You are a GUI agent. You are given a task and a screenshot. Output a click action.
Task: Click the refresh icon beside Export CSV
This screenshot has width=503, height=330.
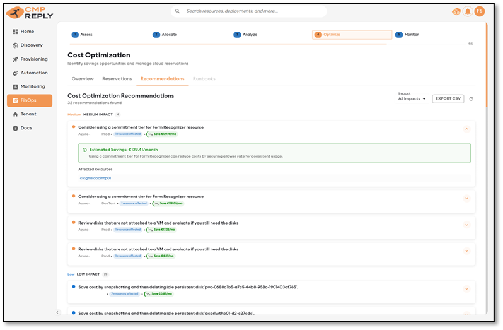[x=471, y=99]
